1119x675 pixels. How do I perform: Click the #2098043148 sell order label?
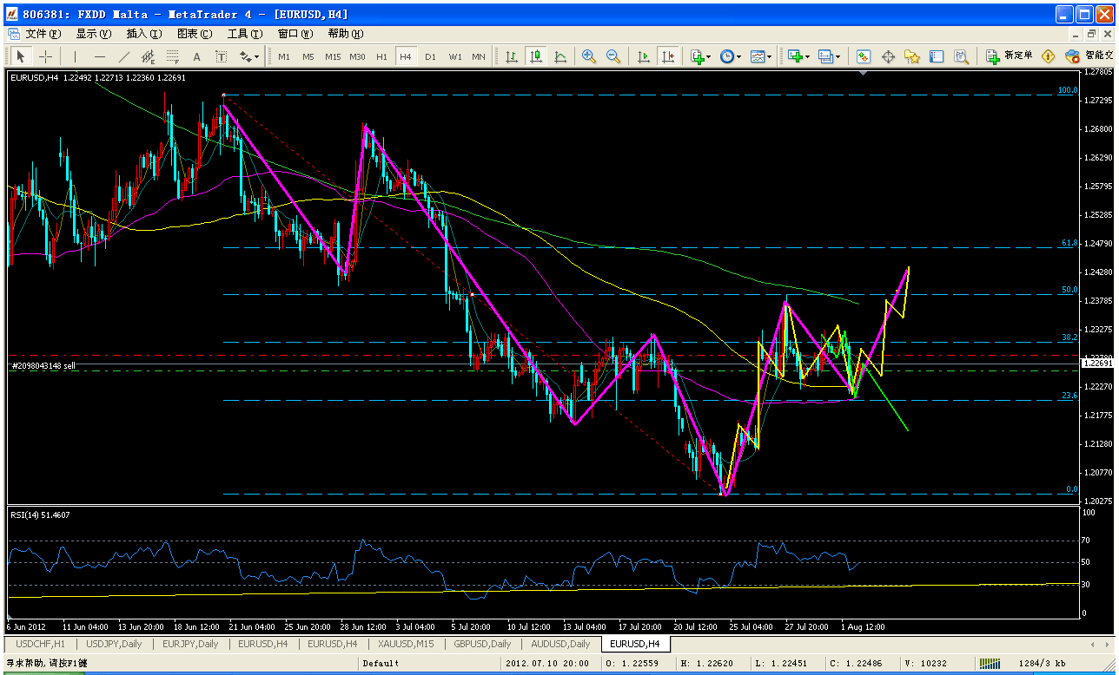(x=43, y=366)
